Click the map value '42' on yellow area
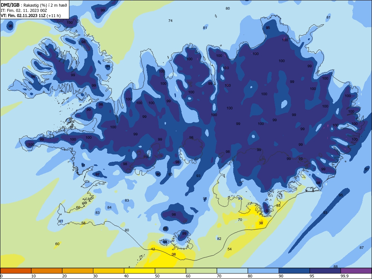 153,249
